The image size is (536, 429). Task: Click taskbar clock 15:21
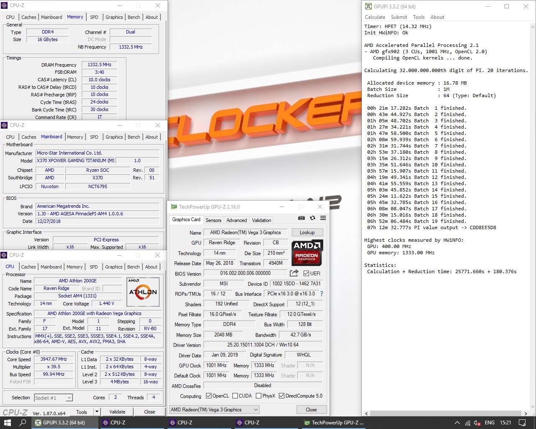[x=505, y=423]
